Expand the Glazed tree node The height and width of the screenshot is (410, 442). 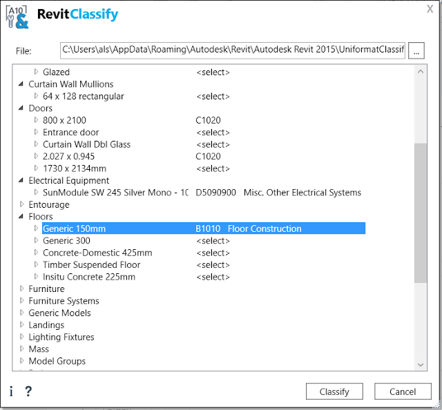click(x=36, y=72)
